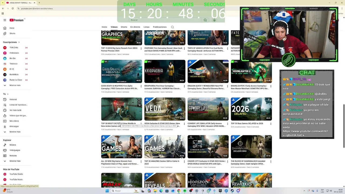
Task: Open options for TOP 30 Best Games DELAYED
Action: 271,124
